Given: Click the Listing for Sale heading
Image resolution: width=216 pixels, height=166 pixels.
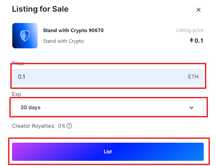Looking at the screenshot, I should [40, 9].
